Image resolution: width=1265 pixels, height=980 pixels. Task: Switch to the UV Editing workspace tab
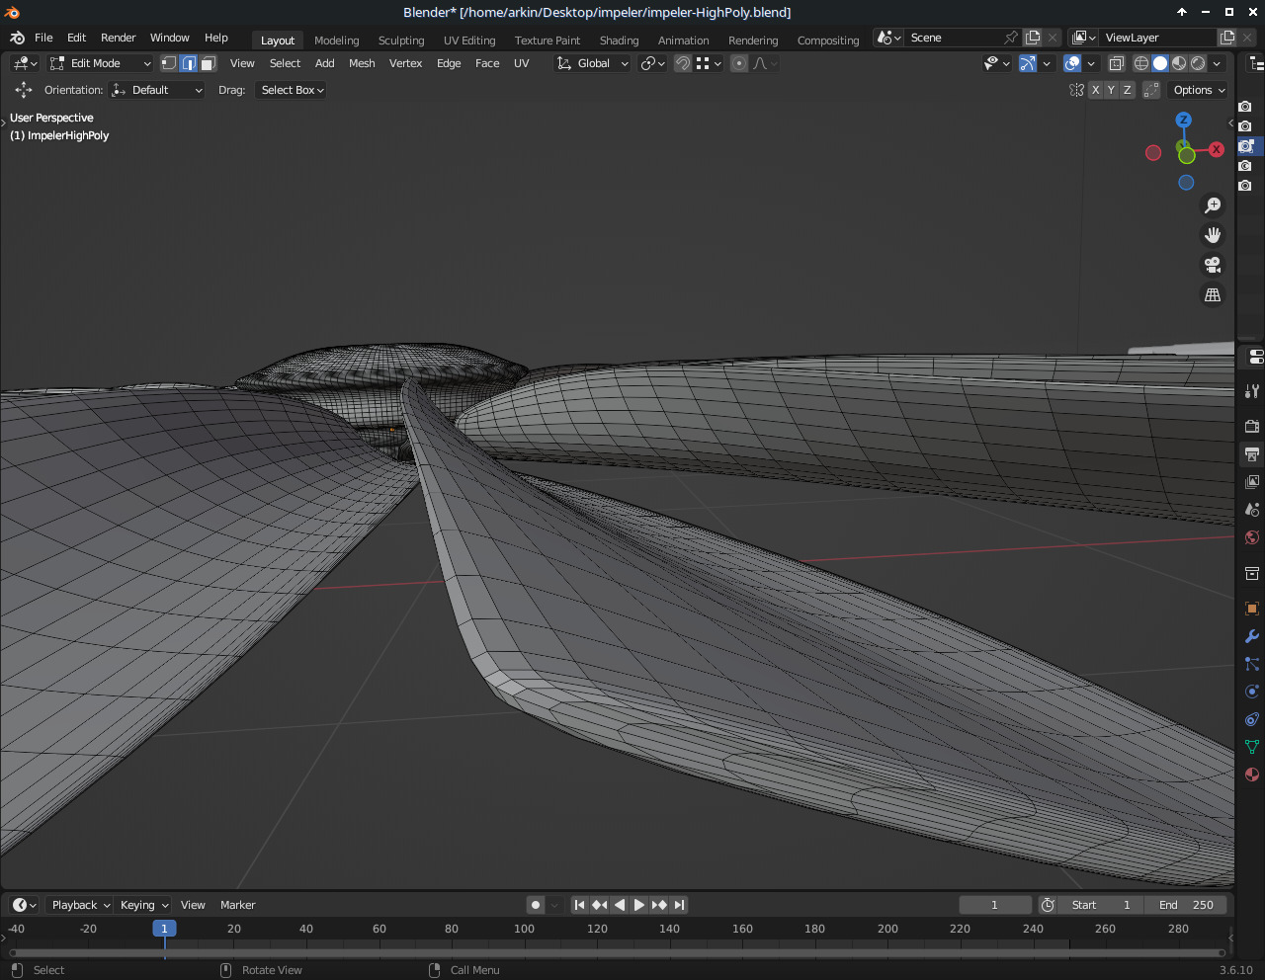pos(469,41)
